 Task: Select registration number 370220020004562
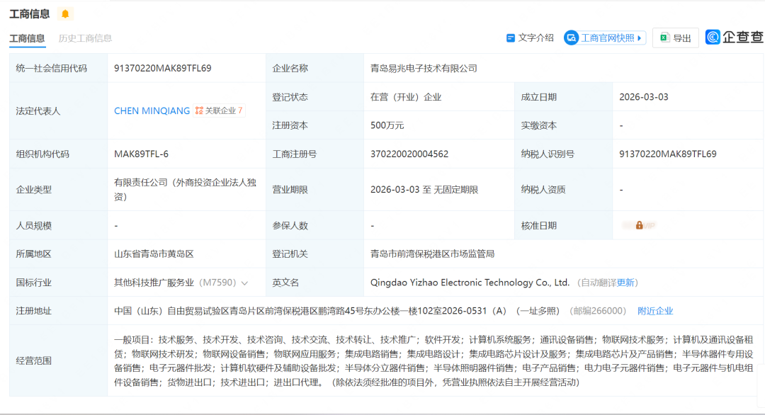tap(409, 154)
